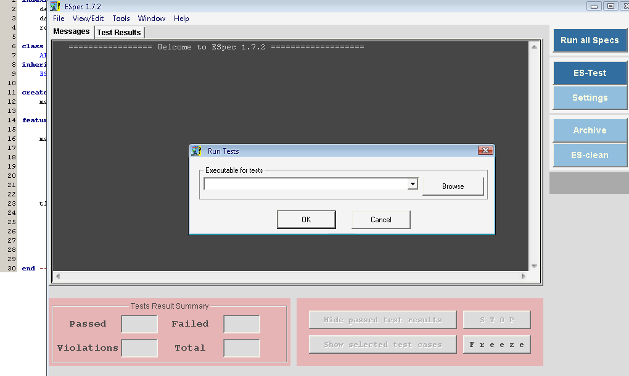Click line number 14 in the editor gutter

coord(12,120)
